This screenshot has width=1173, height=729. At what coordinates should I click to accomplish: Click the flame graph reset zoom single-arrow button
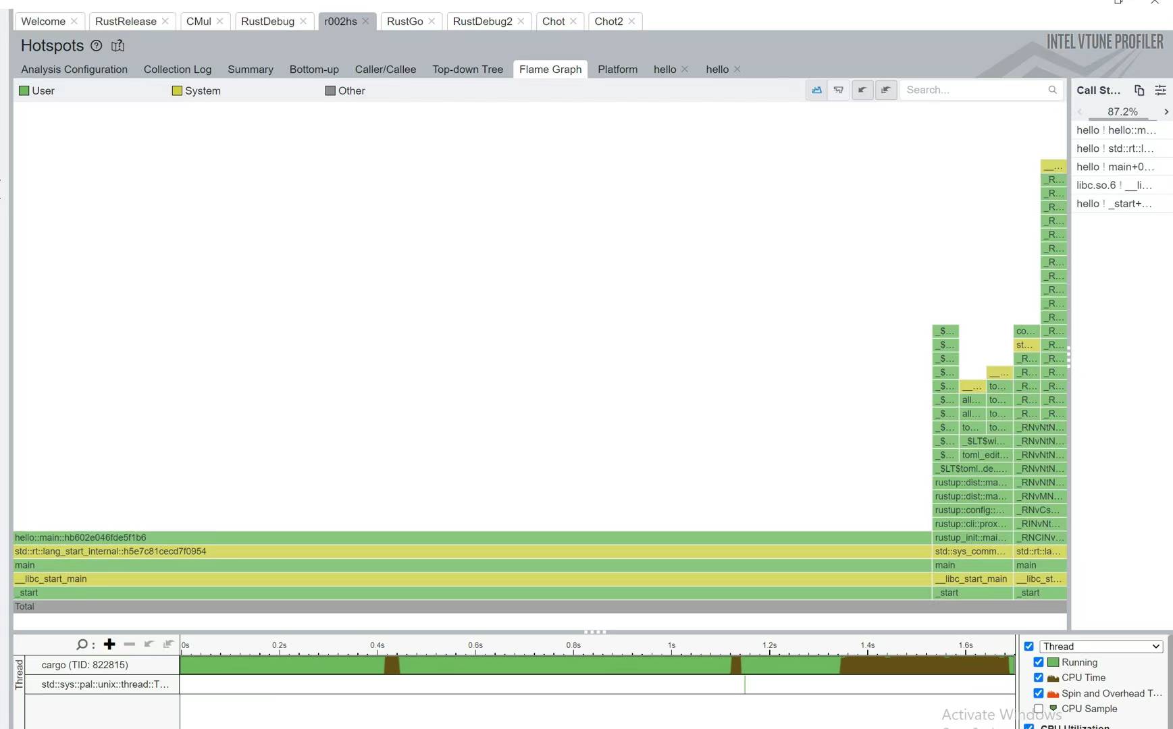click(862, 90)
